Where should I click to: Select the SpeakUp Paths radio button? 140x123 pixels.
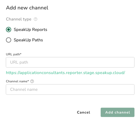[9, 40]
